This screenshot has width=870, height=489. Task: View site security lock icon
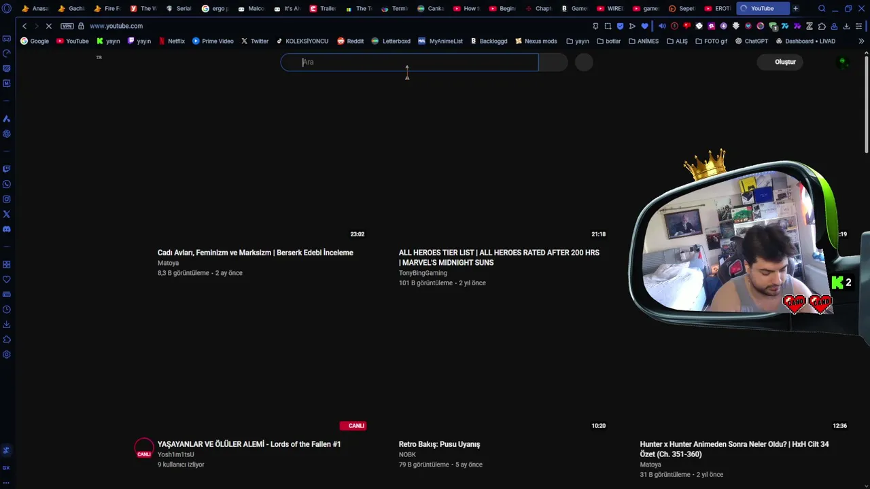pyautogui.click(x=81, y=26)
